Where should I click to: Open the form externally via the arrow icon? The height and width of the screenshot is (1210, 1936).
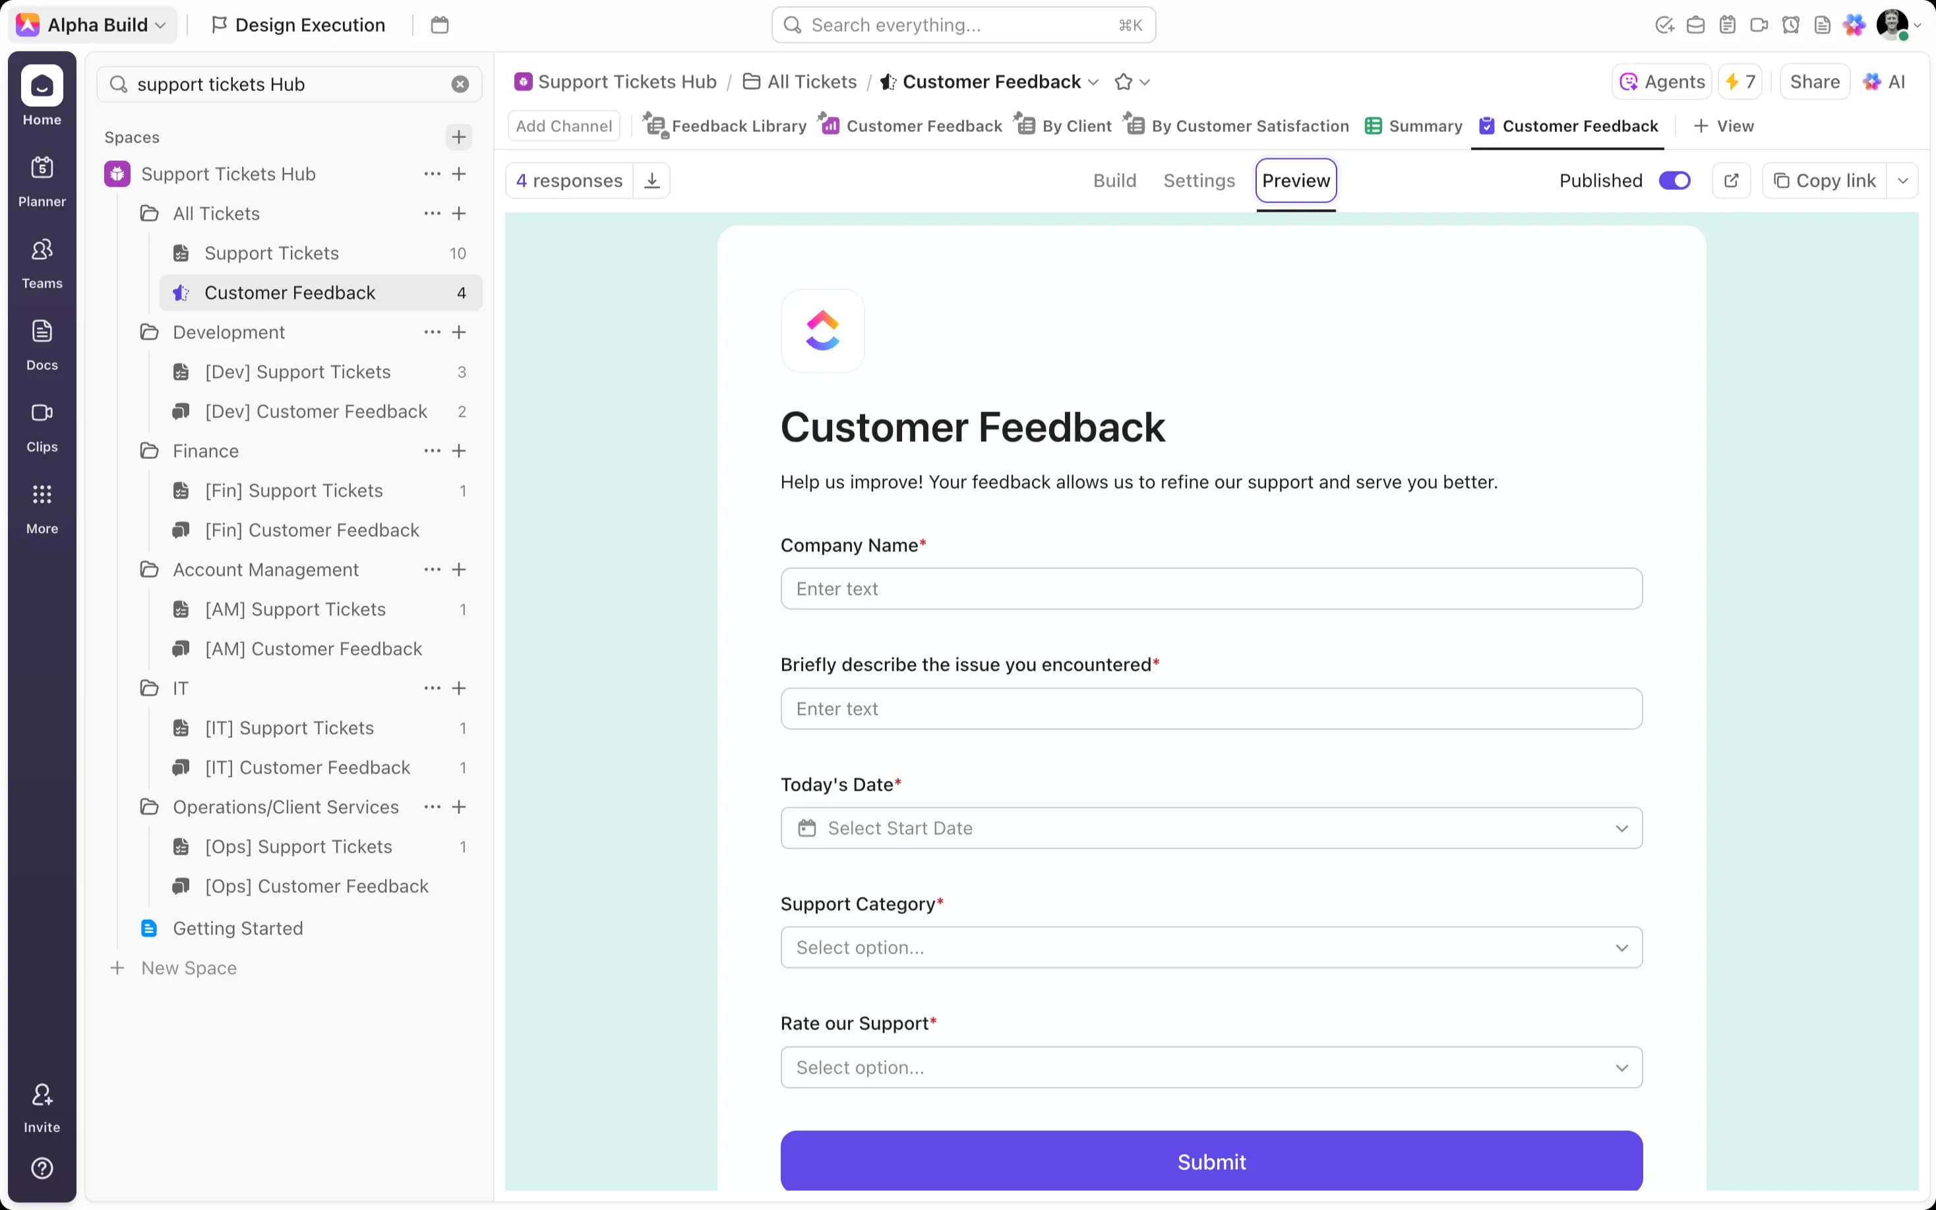1732,180
